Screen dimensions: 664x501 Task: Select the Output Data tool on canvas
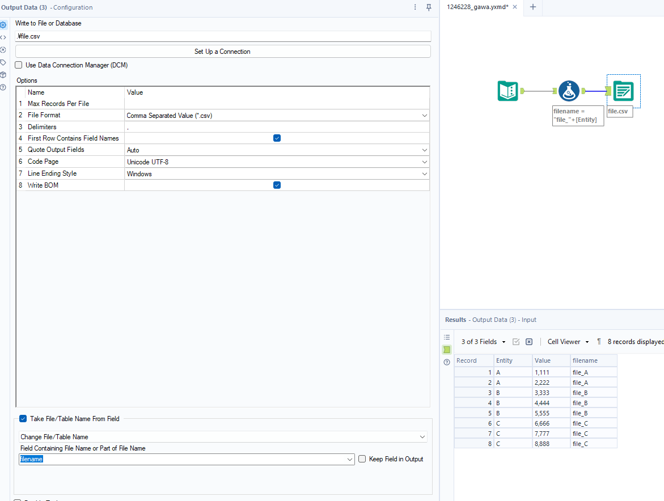[x=623, y=91]
